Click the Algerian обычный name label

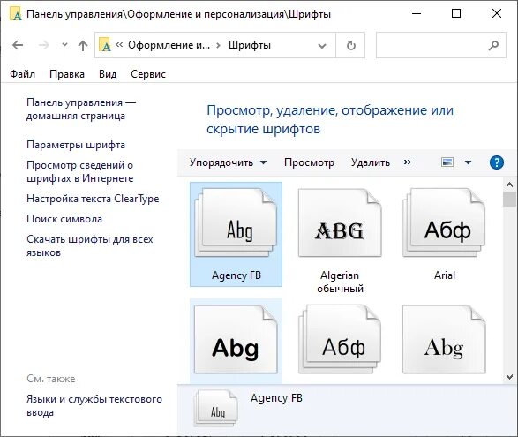(x=340, y=282)
